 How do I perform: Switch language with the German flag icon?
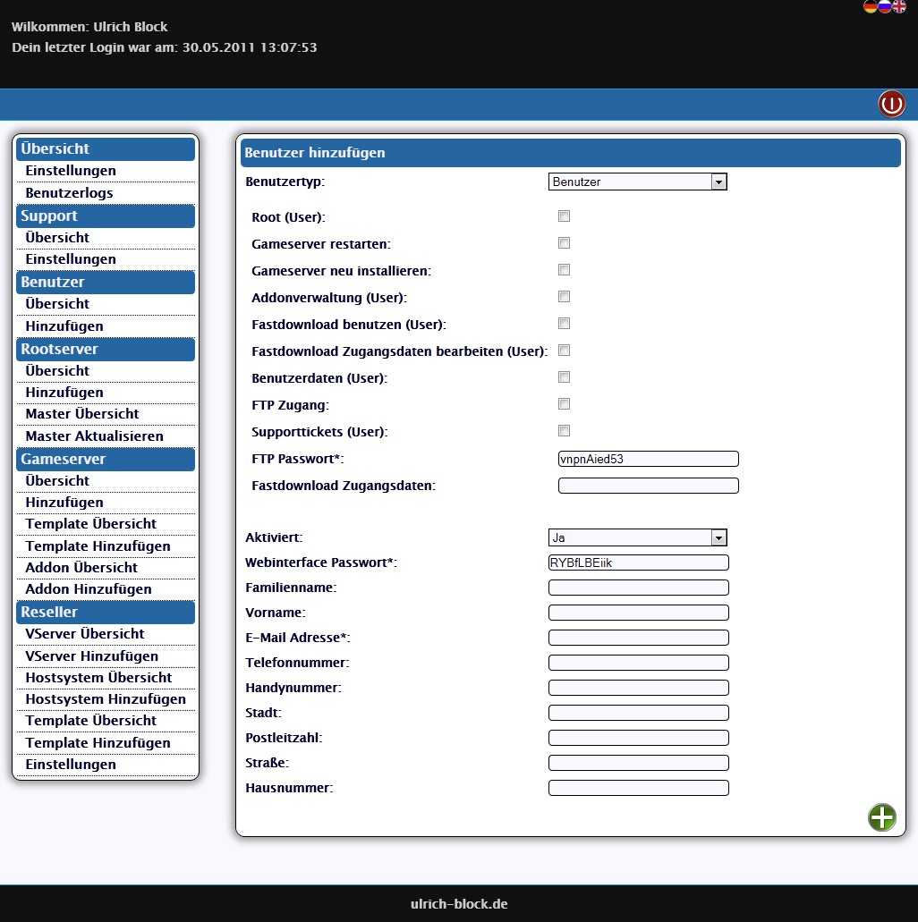click(x=870, y=6)
